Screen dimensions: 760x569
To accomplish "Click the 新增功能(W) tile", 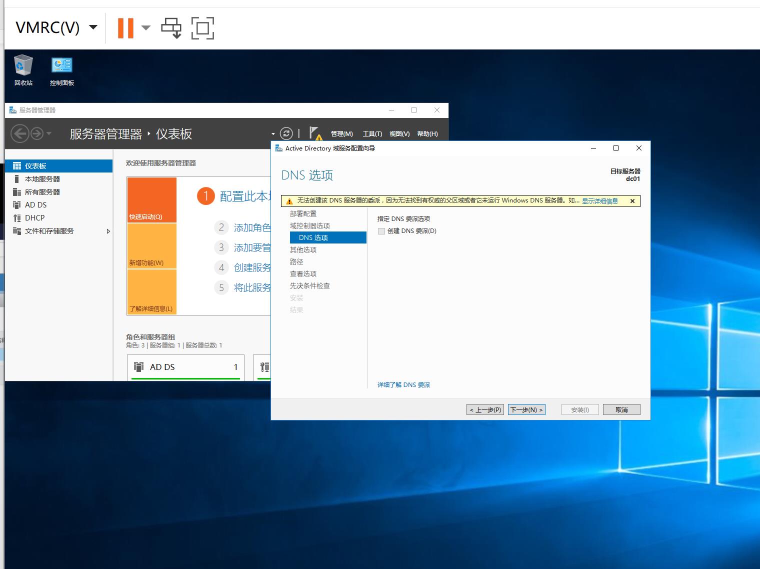I will coord(152,246).
